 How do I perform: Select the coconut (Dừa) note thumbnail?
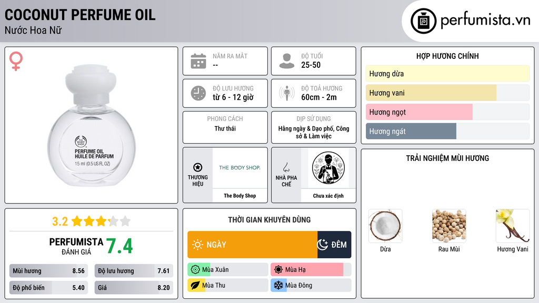(385, 226)
